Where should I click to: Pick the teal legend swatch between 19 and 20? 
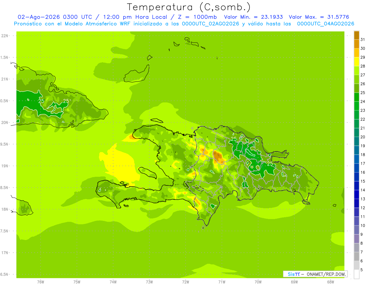click(x=356, y=141)
